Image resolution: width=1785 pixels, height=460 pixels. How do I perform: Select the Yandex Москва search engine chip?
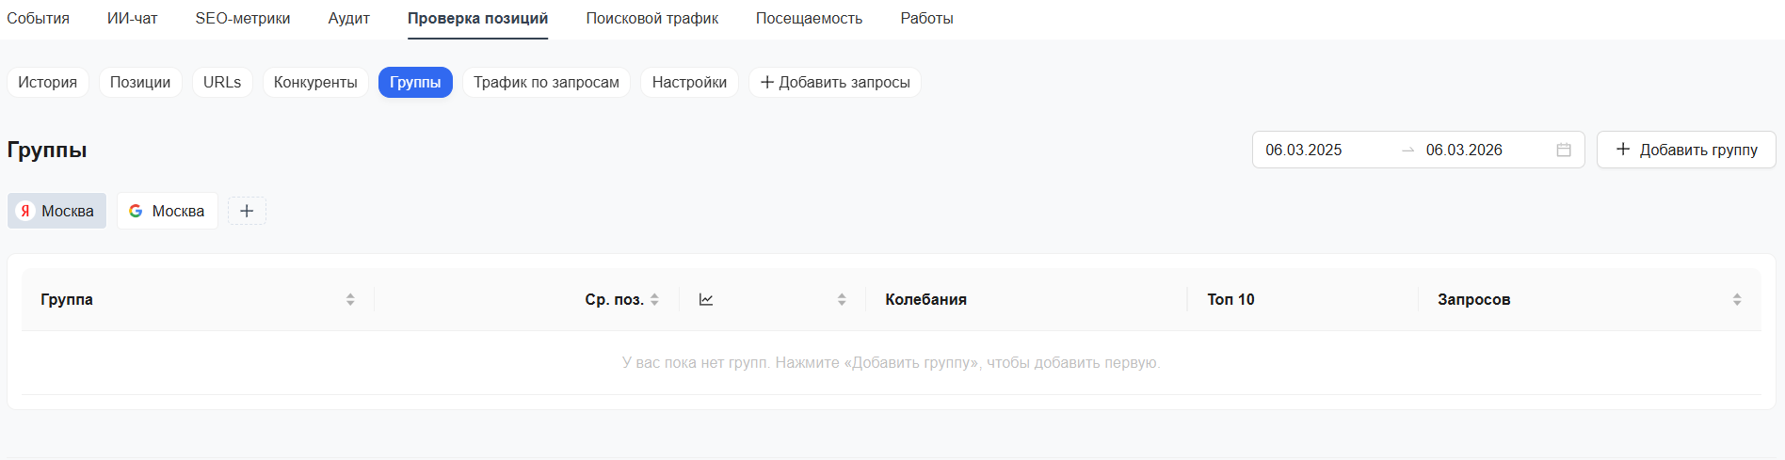click(x=56, y=211)
